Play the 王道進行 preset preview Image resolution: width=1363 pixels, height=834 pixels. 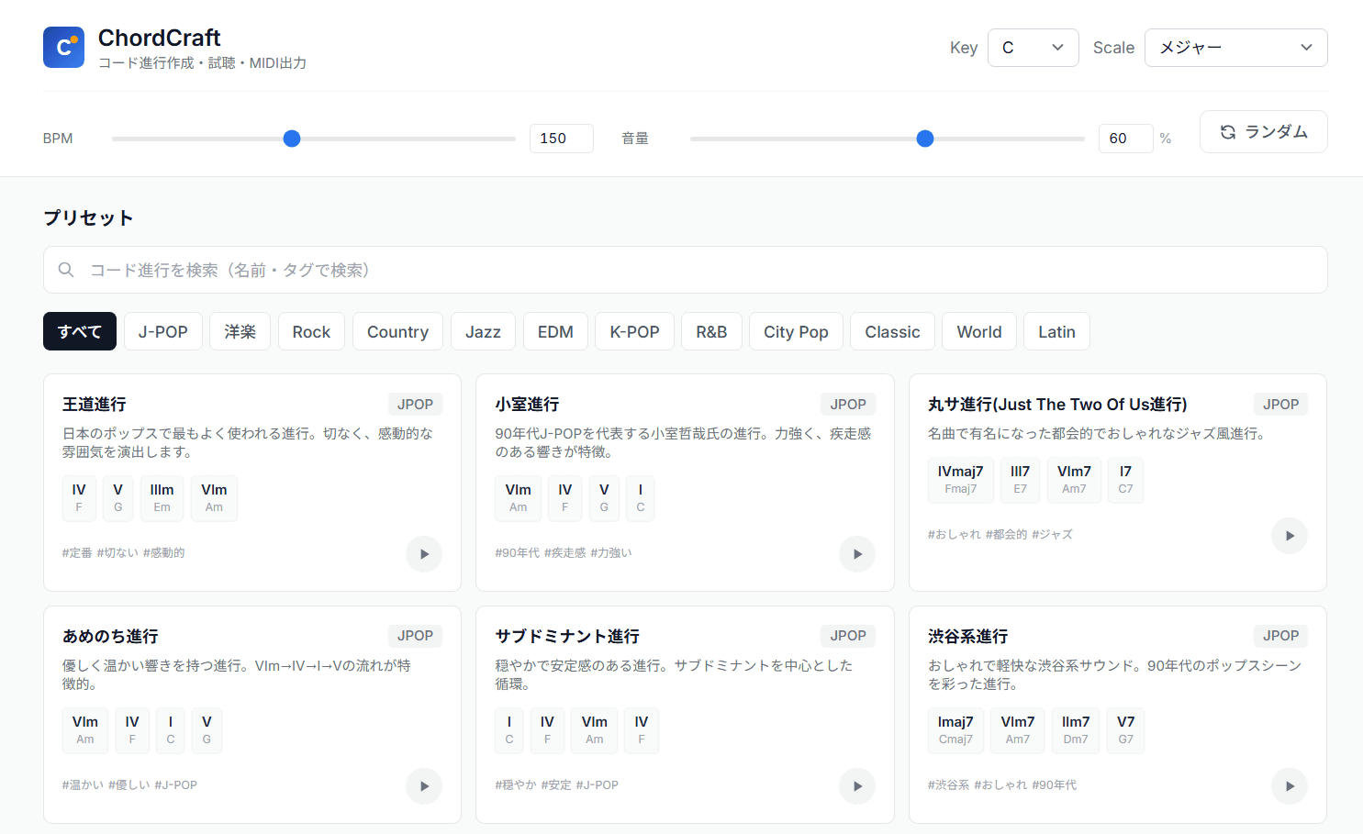(424, 554)
